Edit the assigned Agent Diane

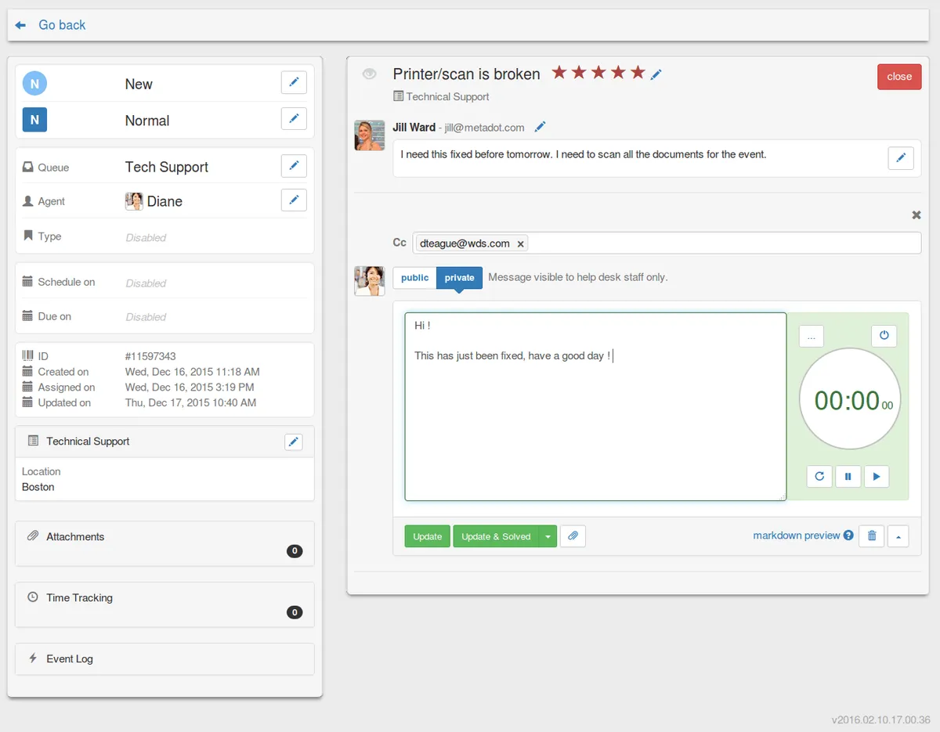click(x=294, y=200)
